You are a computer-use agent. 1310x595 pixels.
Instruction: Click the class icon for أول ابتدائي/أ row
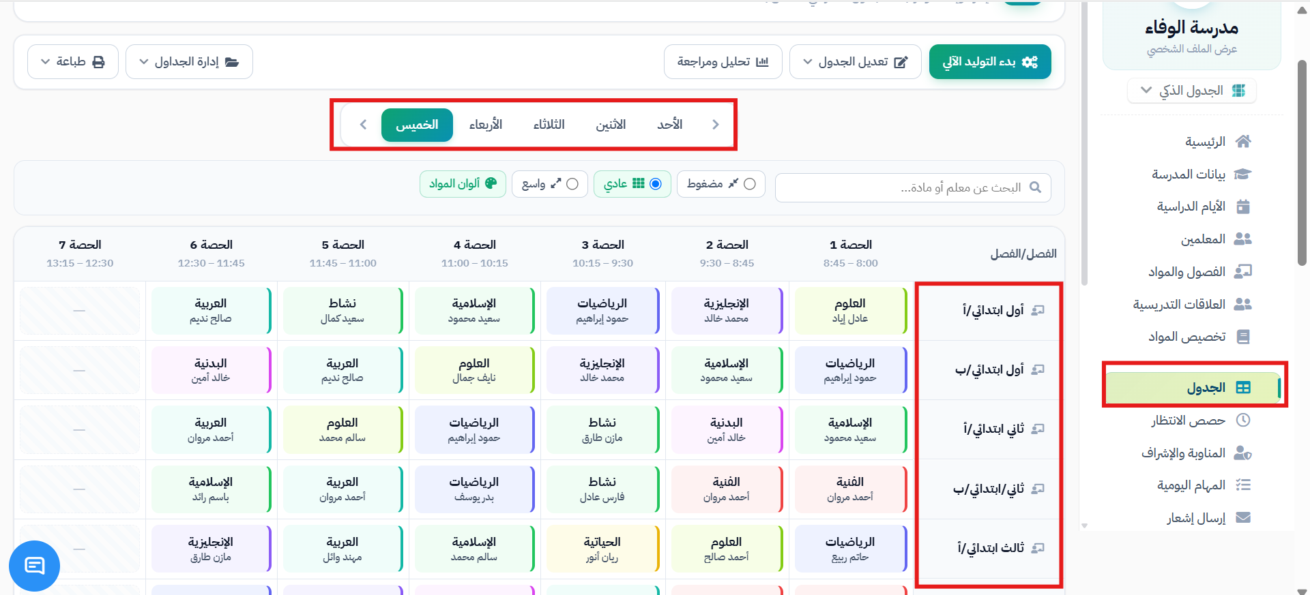pyautogui.click(x=1038, y=310)
